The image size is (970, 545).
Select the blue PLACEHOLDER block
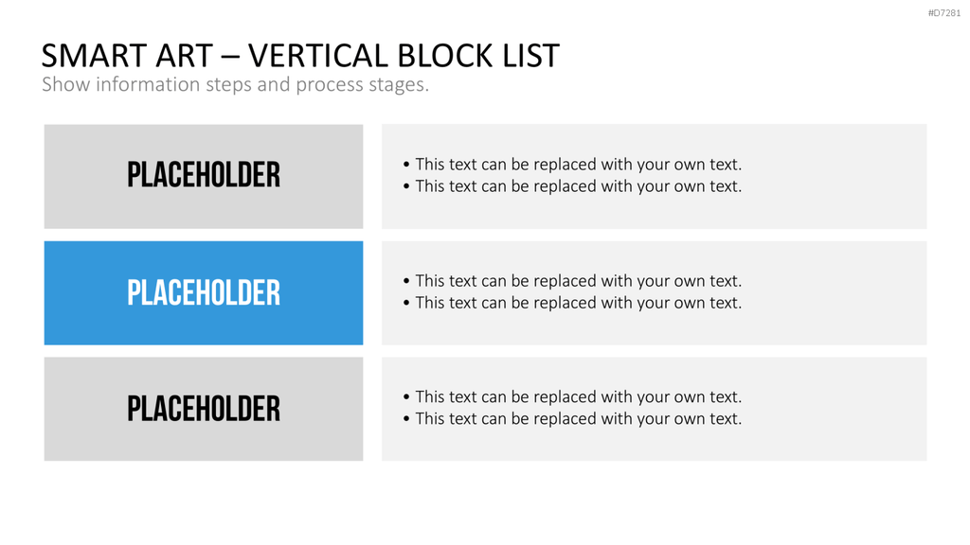click(204, 293)
